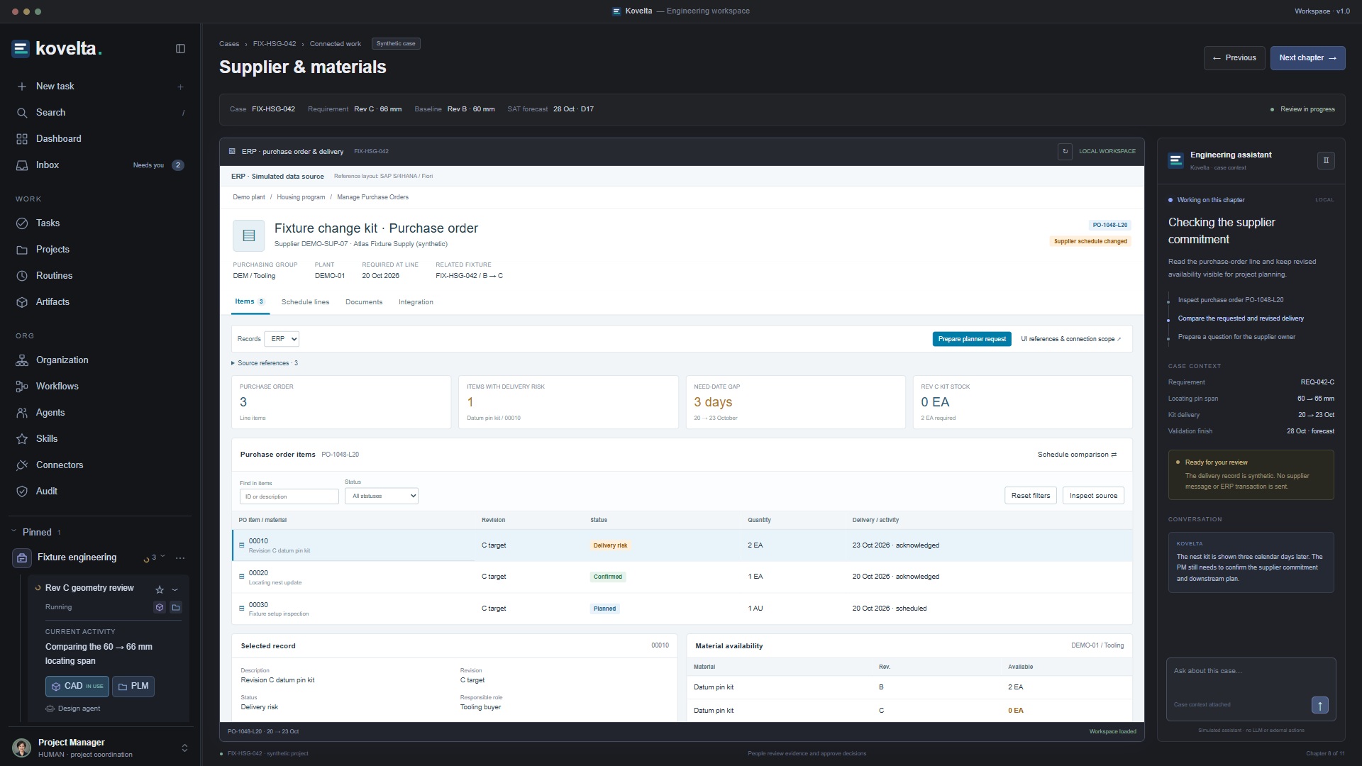The width and height of the screenshot is (1362, 766).
Task: Go to Next chapter
Action: coord(1307,58)
